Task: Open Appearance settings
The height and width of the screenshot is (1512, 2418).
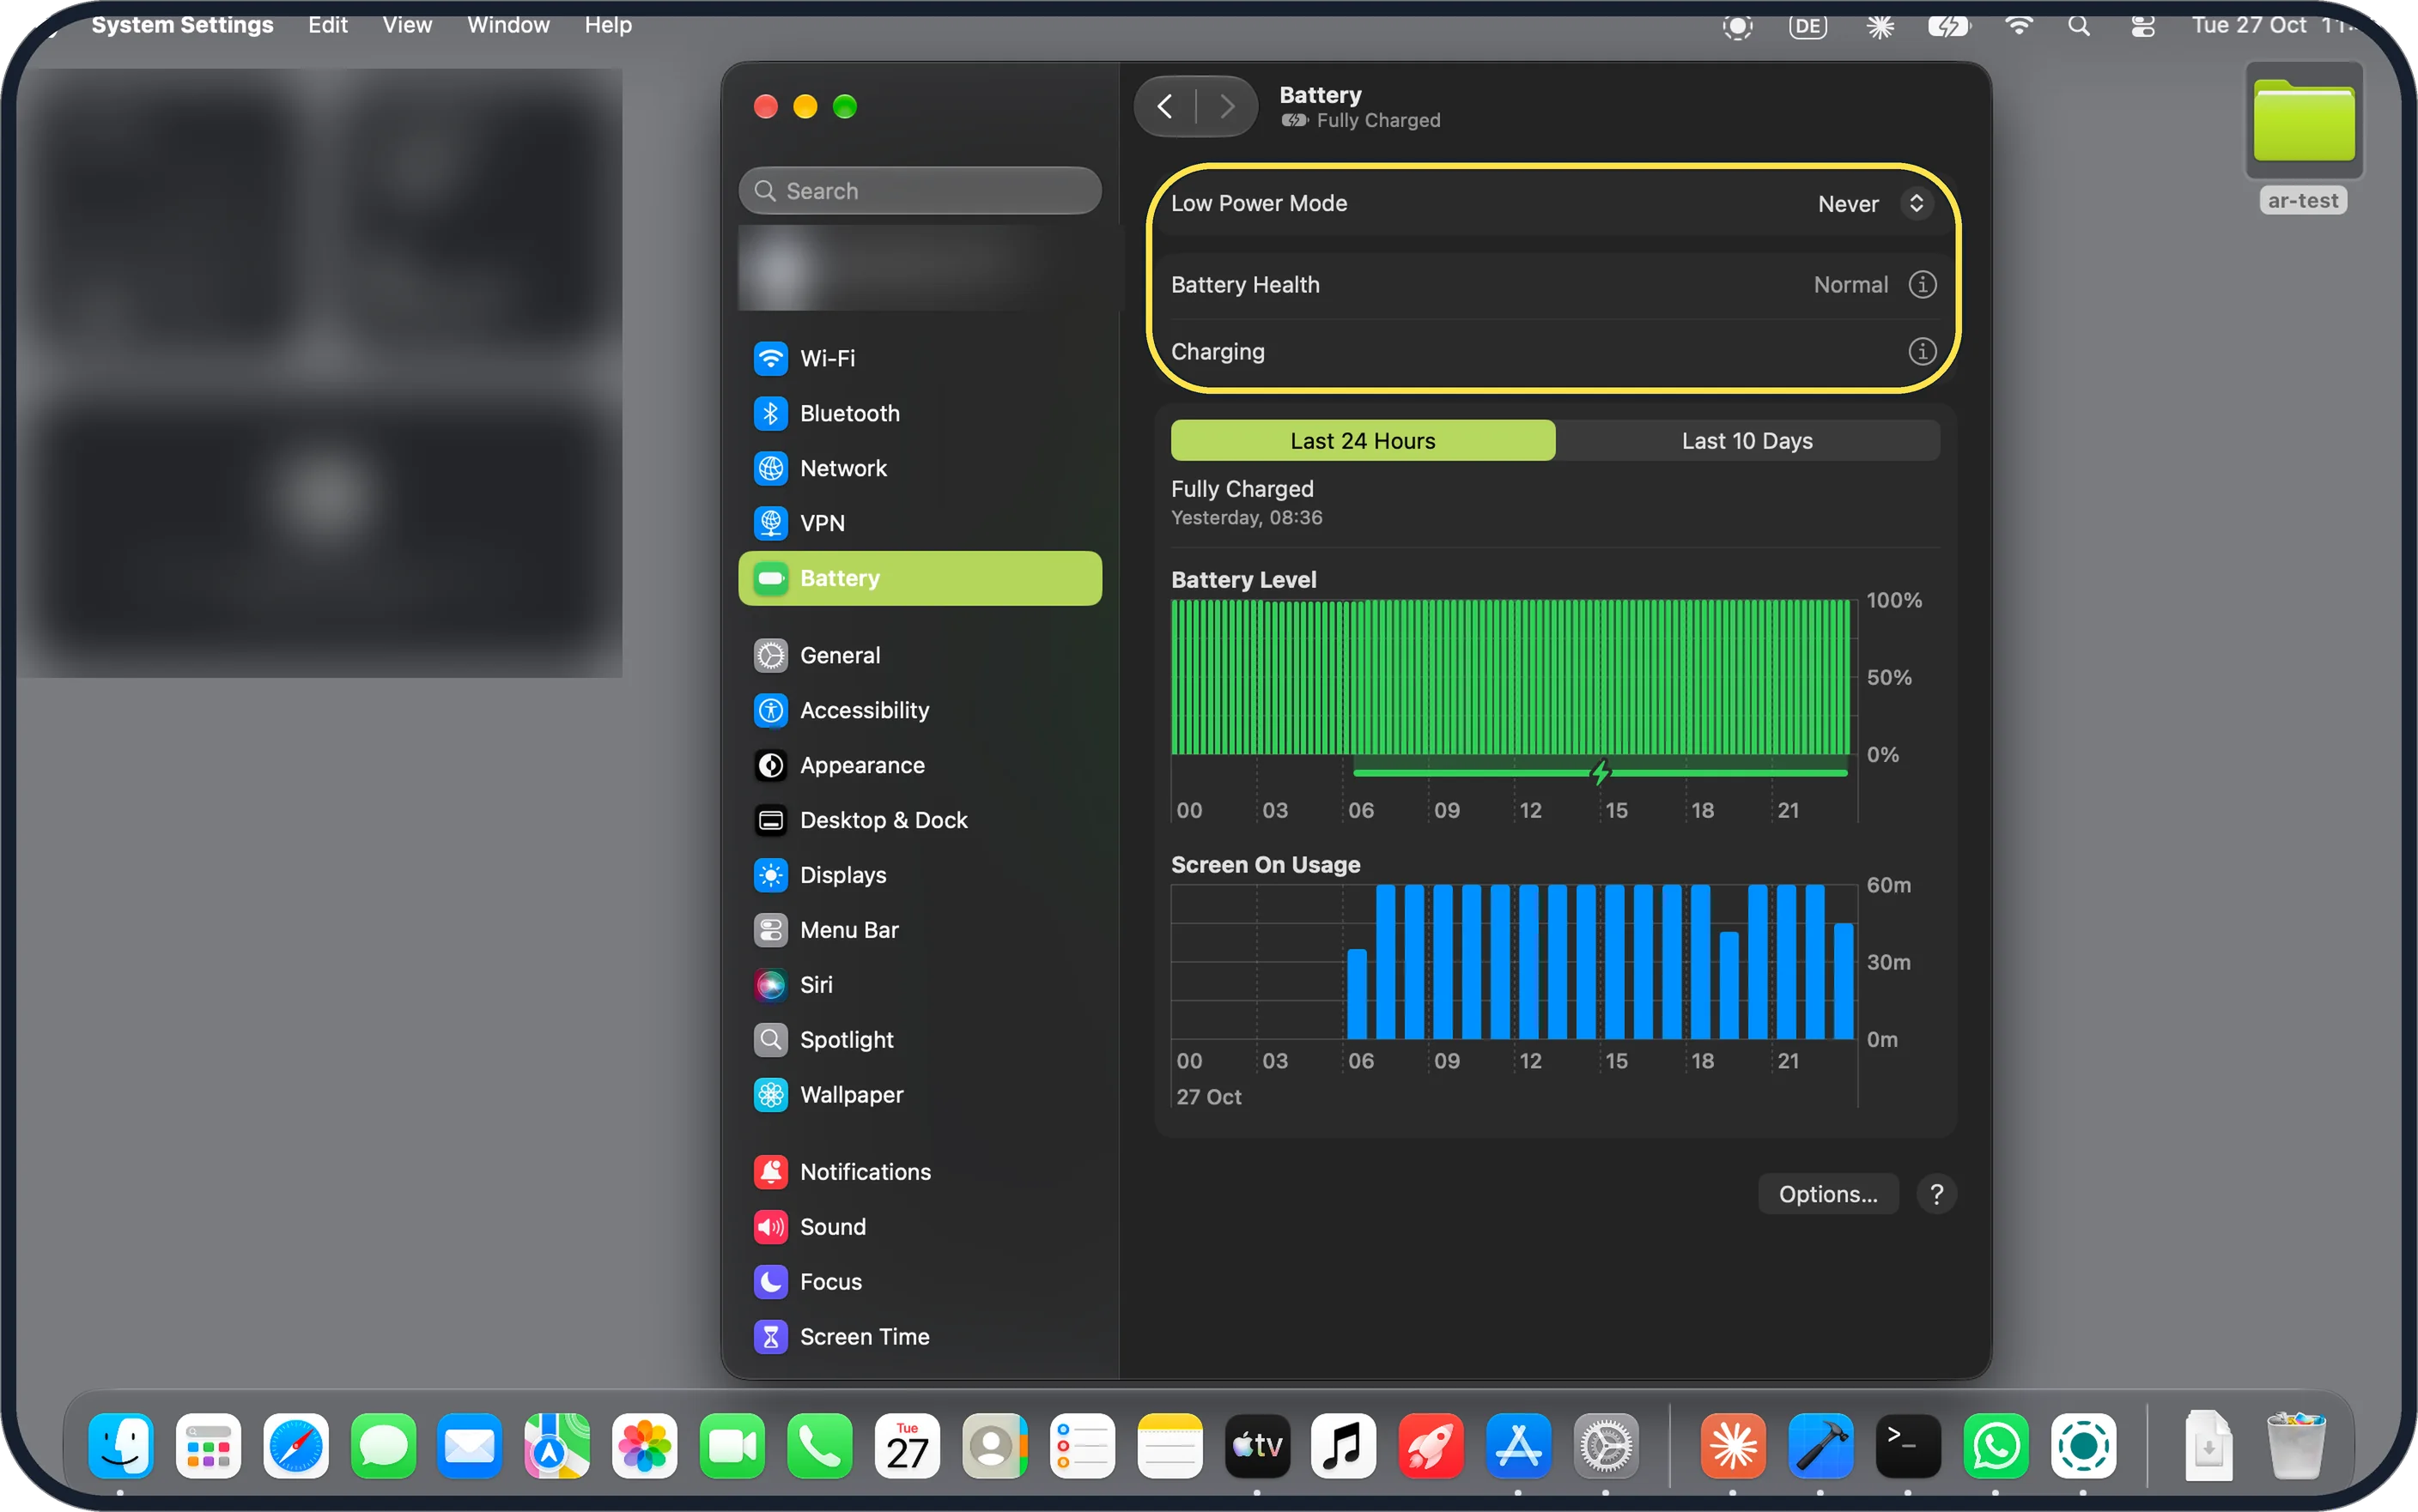Action: click(920, 765)
